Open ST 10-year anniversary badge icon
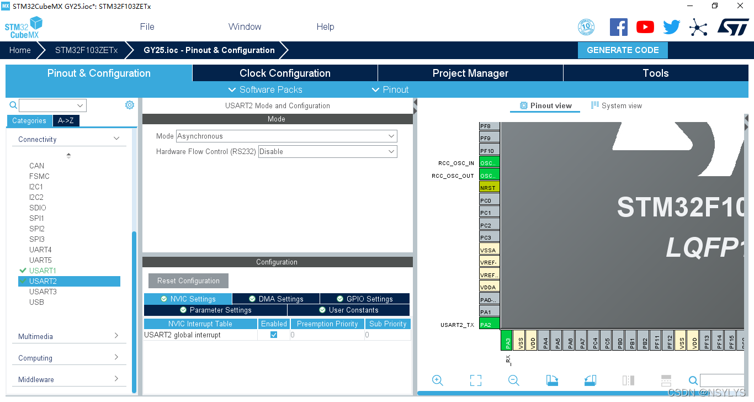 (x=586, y=27)
